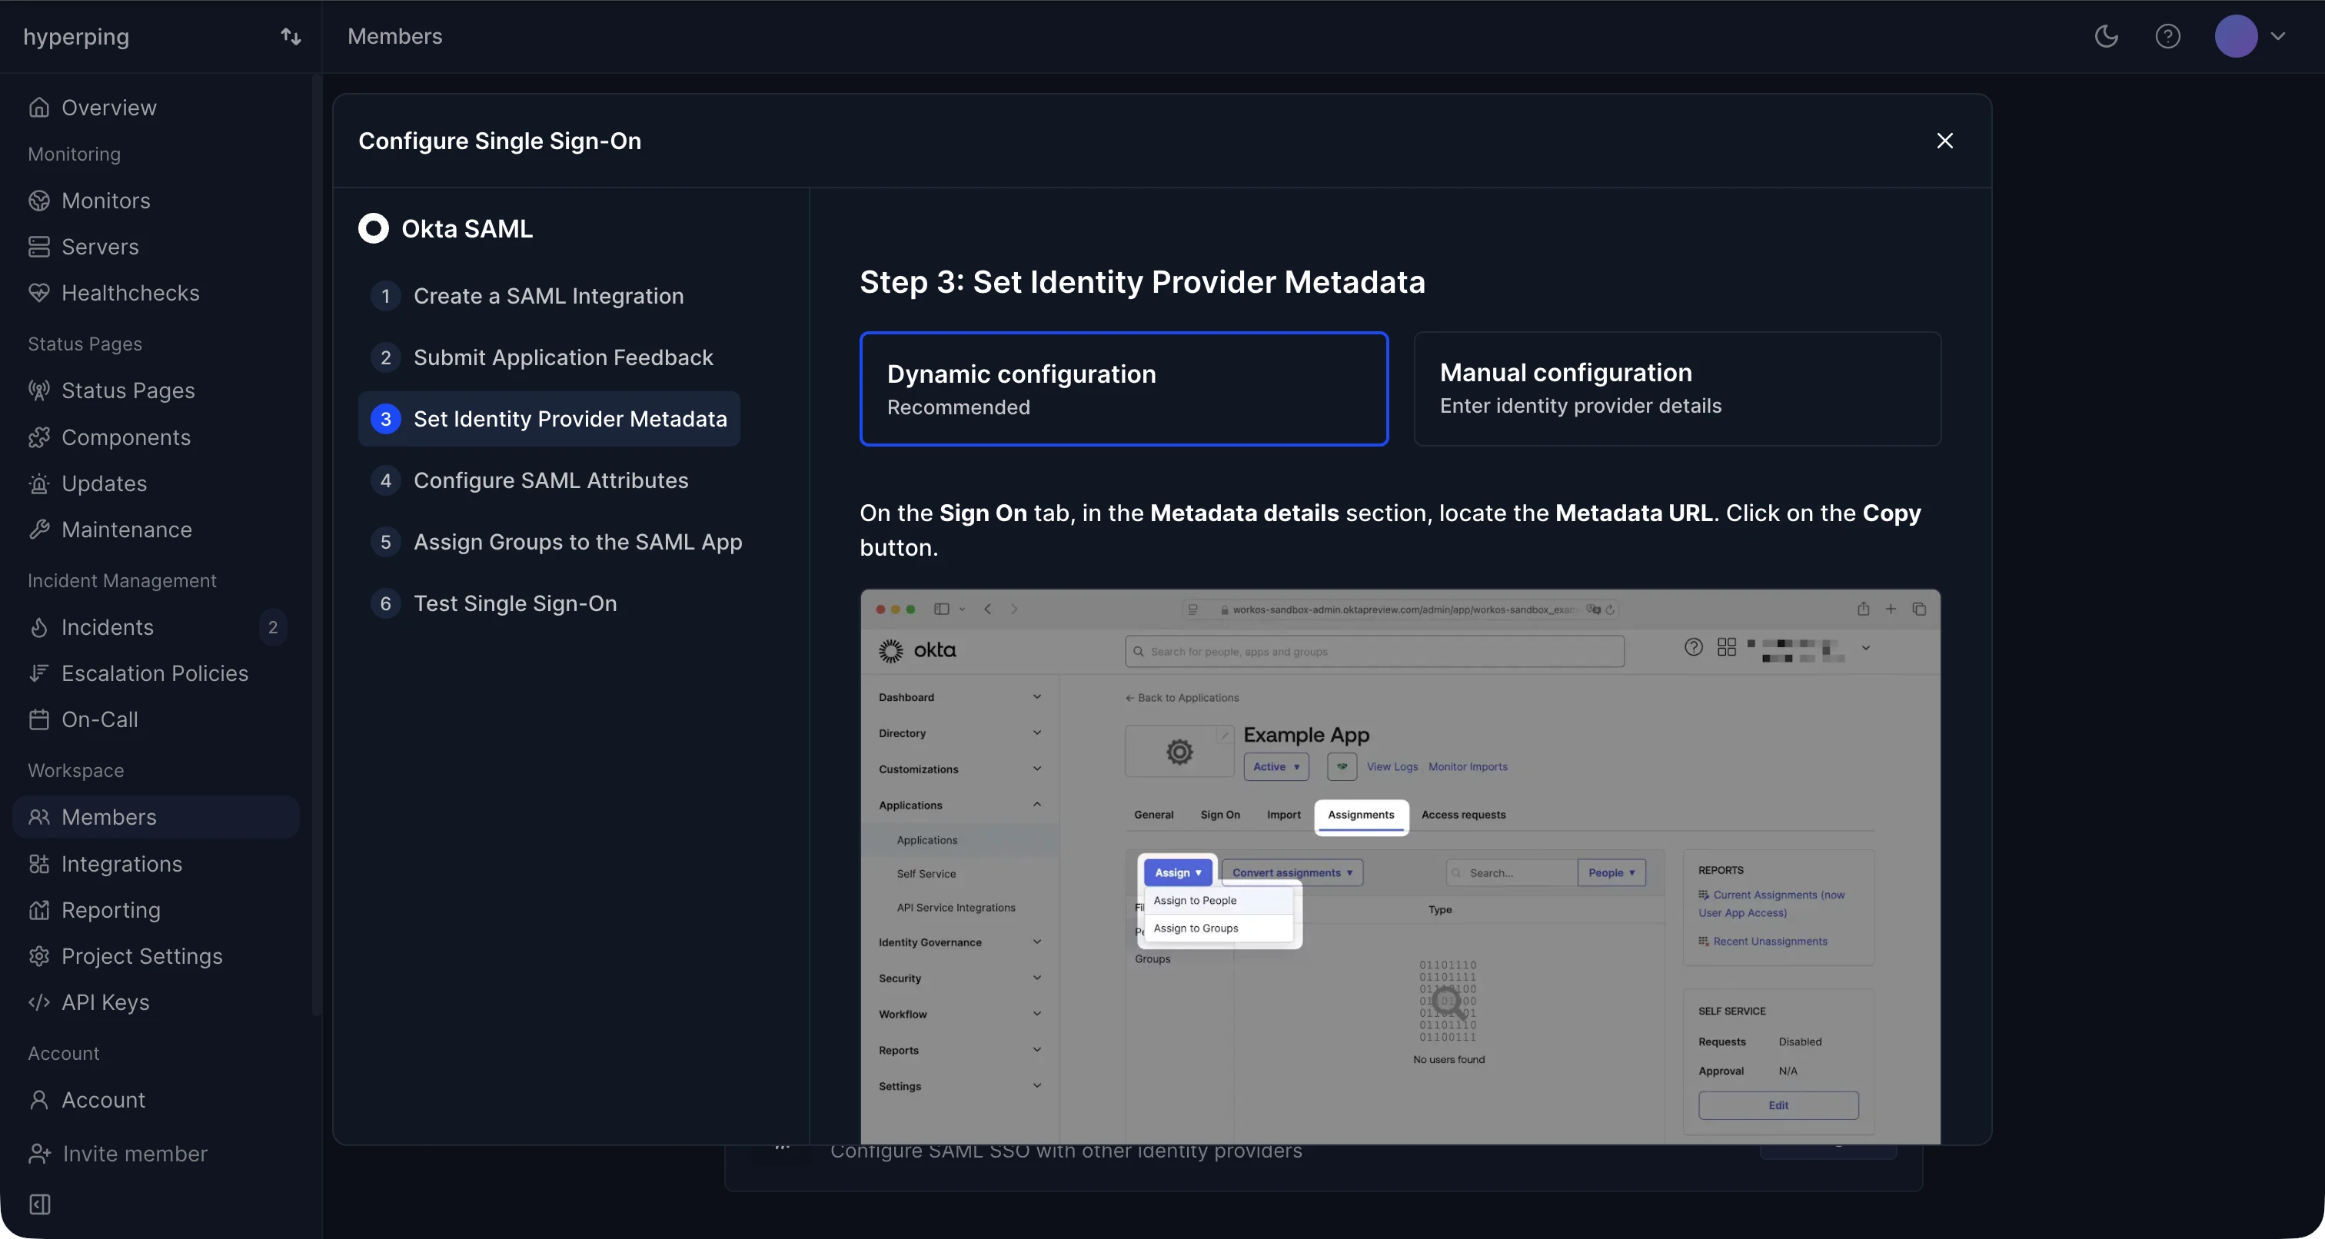Click the Members people icon
This screenshot has width=2325, height=1239.
38,817
